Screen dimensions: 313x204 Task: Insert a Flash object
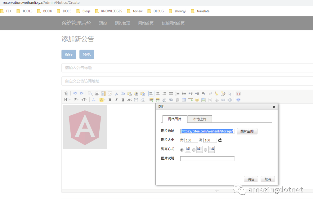point(164,100)
